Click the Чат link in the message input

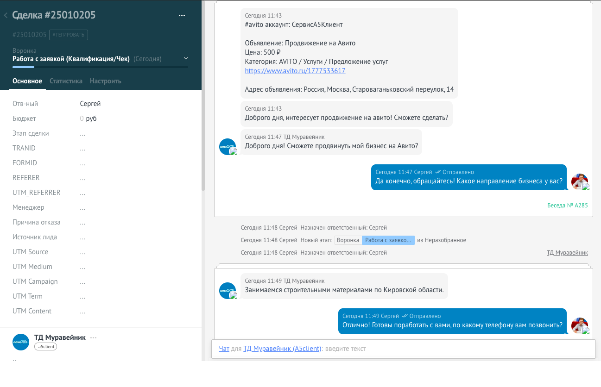point(224,349)
